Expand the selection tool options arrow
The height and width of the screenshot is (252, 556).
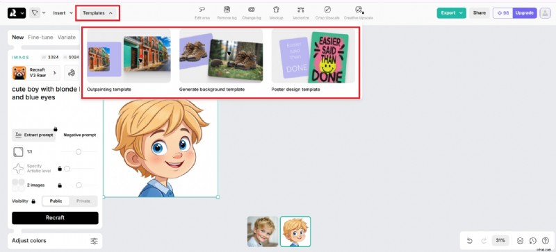pyautogui.click(x=44, y=13)
